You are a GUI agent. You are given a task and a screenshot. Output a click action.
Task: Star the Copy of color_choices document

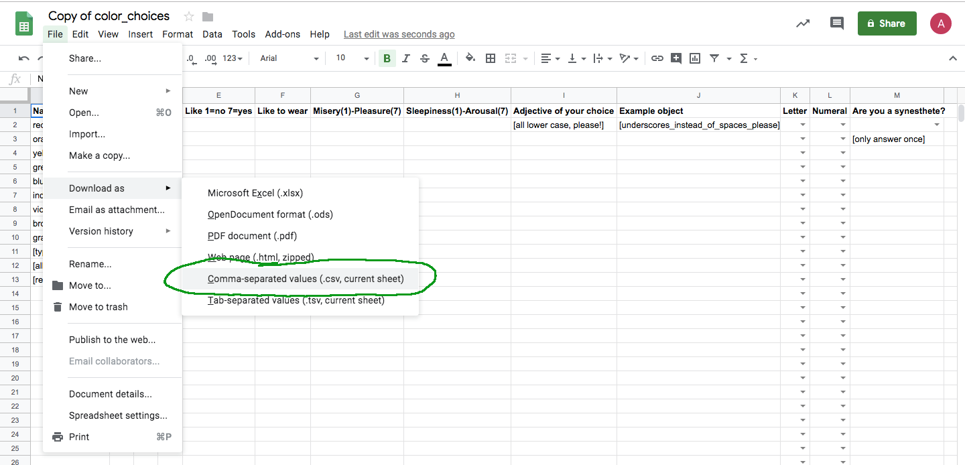point(189,16)
